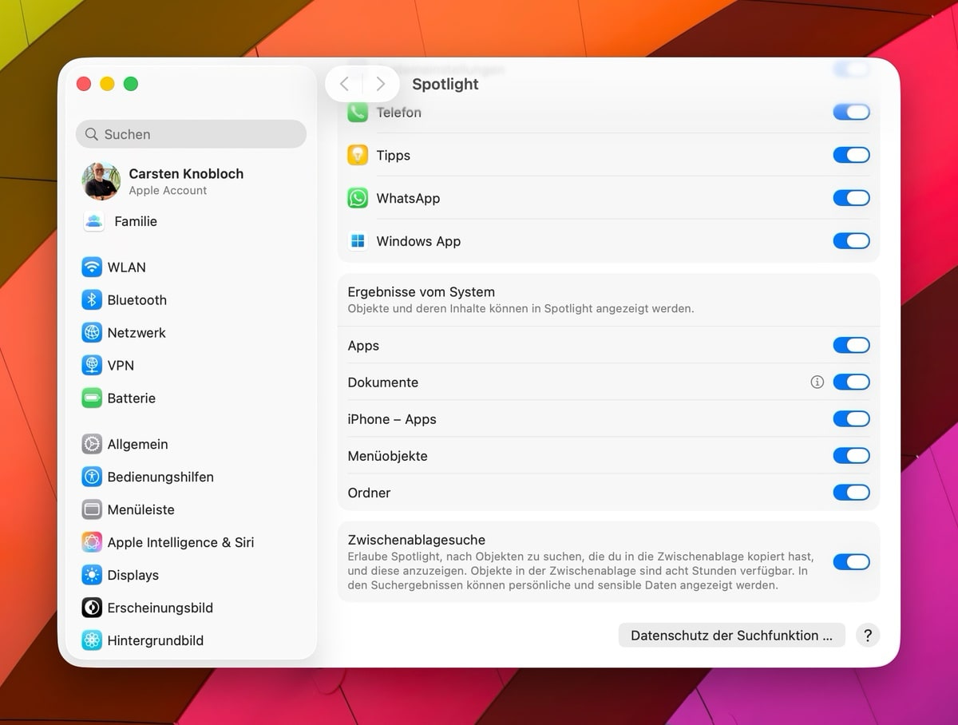The width and height of the screenshot is (958, 725).
Task: Open Allgemein in the sidebar
Action: pos(137,445)
